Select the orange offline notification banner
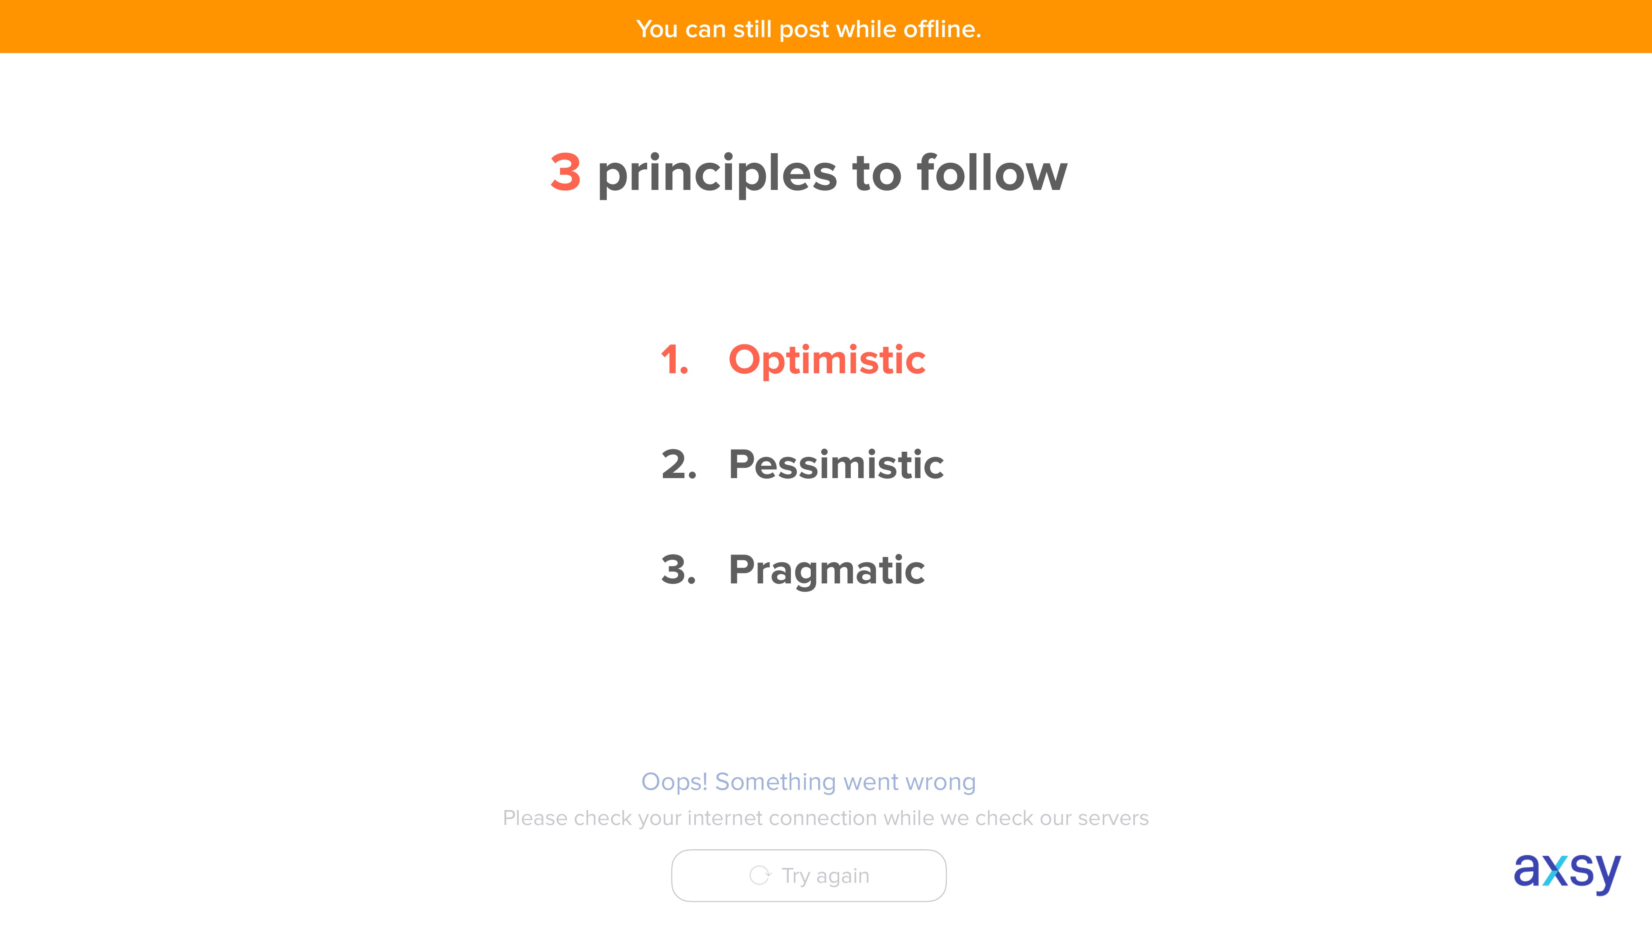1652x929 pixels. (826, 26)
